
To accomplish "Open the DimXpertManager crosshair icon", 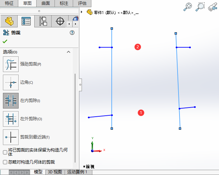I will tap(60, 21).
